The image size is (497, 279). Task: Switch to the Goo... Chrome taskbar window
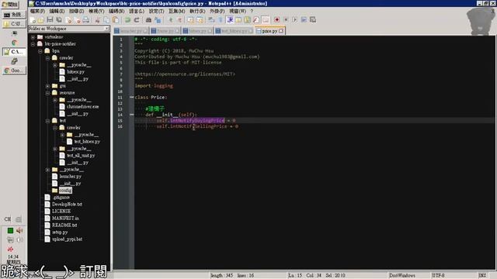click(14, 71)
